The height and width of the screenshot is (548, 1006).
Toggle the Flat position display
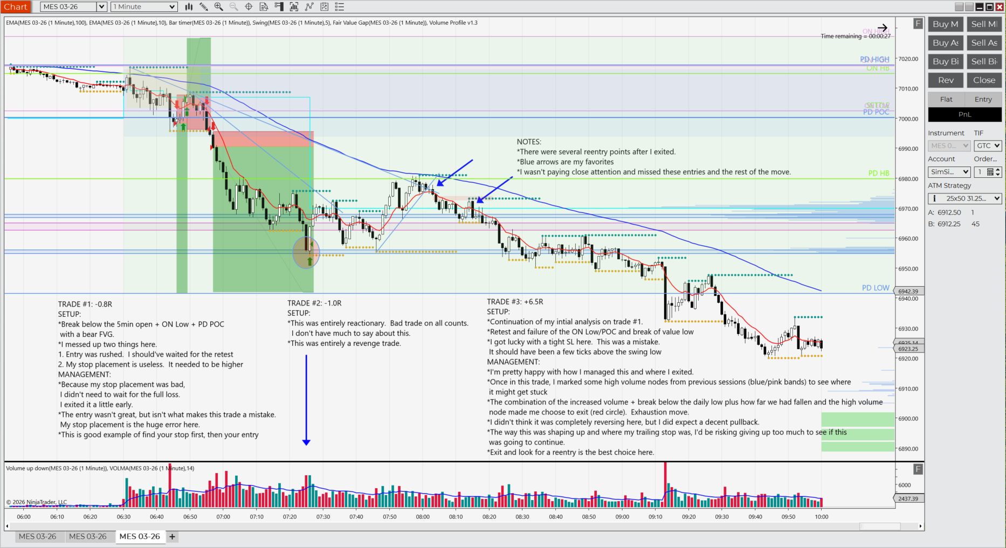(x=946, y=99)
